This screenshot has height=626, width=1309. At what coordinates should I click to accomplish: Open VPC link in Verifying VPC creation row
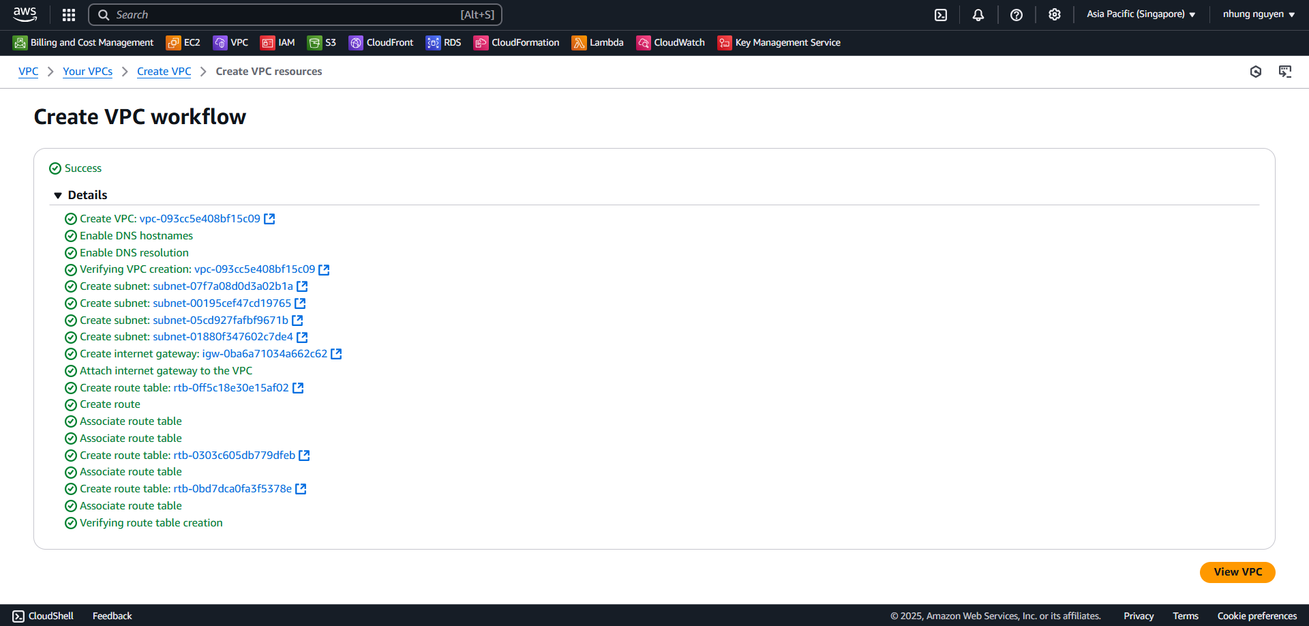coord(255,269)
